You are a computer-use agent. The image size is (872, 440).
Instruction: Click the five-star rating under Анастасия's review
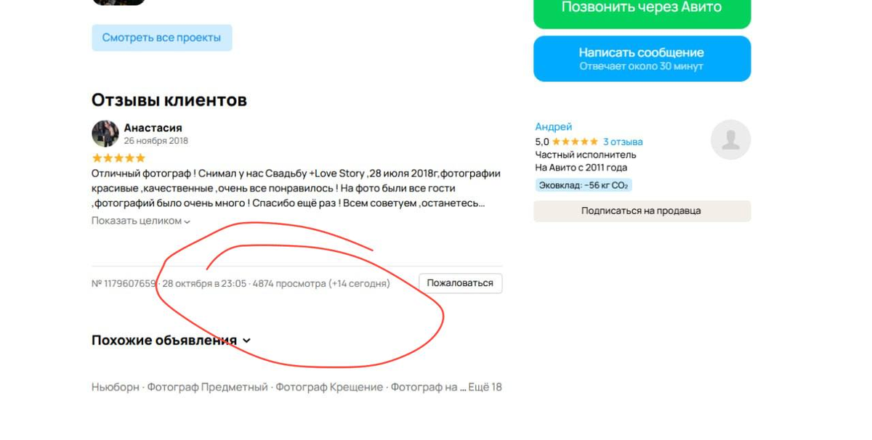pyautogui.click(x=118, y=158)
